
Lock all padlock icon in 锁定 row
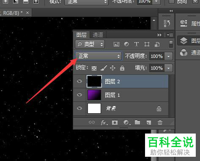(x=122, y=68)
